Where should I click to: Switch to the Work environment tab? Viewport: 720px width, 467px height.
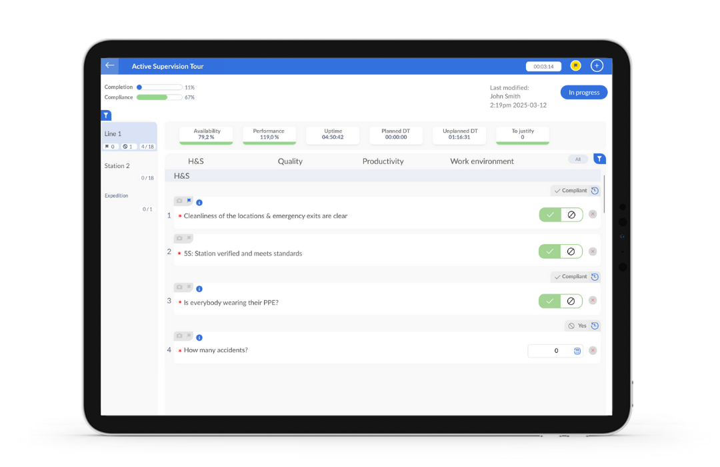tap(481, 161)
